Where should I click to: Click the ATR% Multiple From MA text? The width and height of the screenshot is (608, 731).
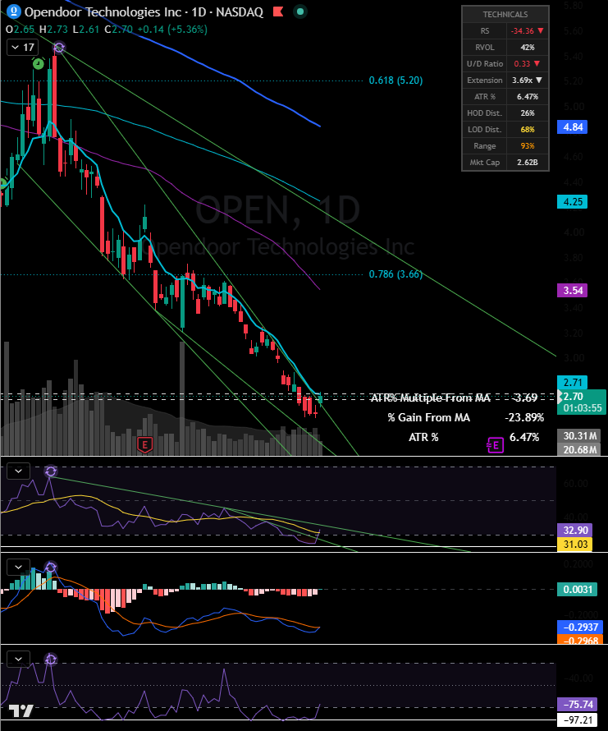(430, 398)
